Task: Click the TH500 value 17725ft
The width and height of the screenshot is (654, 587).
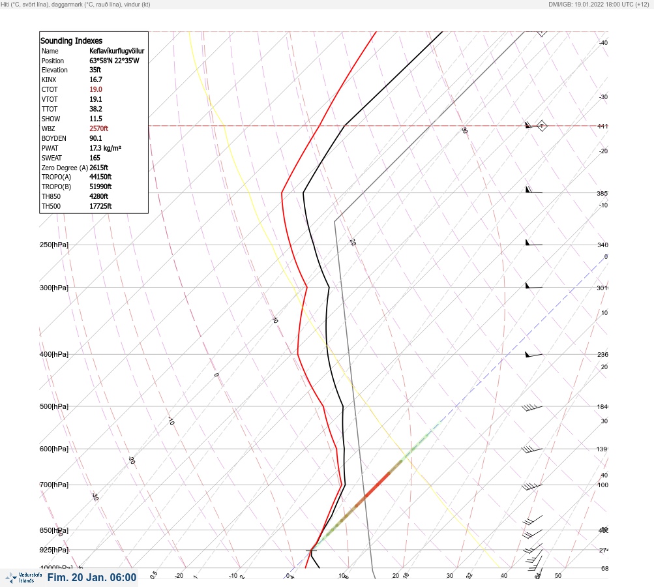Action: (x=100, y=206)
